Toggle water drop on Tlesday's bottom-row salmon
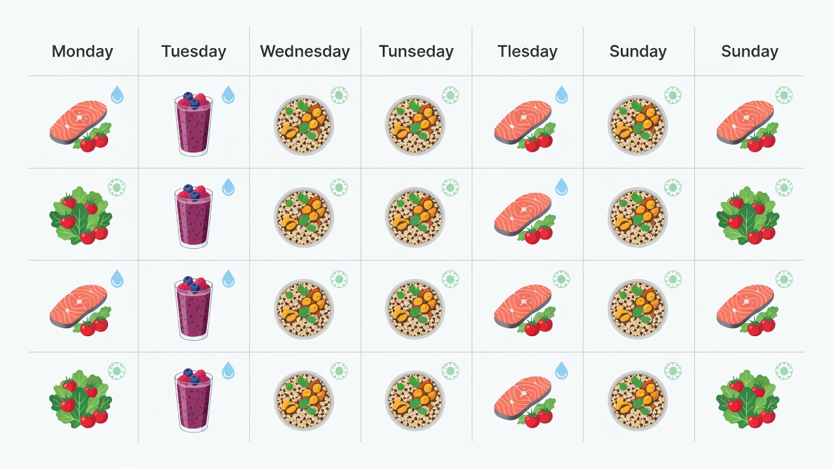Viewport: 833px width, 469px height. pyautogui.click(x=561, y=371)
